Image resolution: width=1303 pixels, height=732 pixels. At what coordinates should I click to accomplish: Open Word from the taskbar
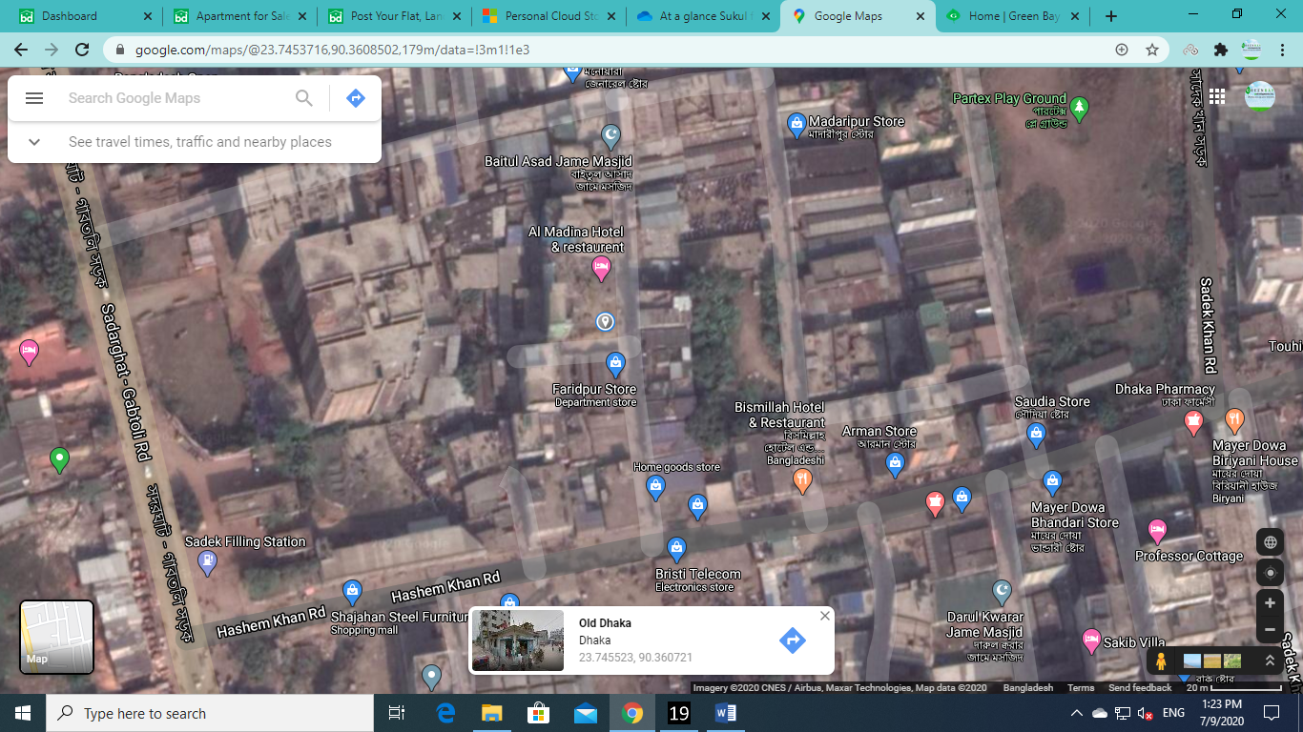coord(725,713)
